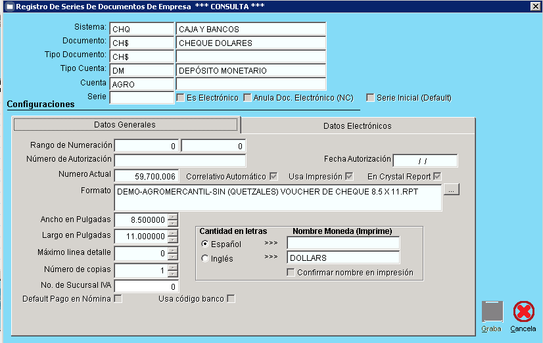The image size is (543, 343).
Task: Increase Número de copias spinner
Action: coord(173,267)
